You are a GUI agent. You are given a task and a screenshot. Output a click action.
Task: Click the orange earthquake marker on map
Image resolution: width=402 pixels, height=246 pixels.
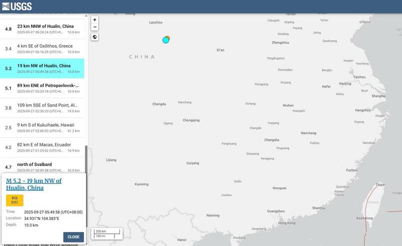[168, 38]
